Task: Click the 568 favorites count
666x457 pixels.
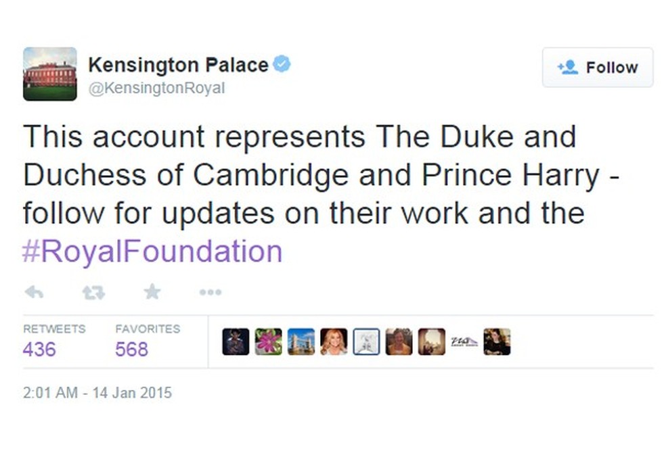Action: pyautogui.click(x=133, y=350)
